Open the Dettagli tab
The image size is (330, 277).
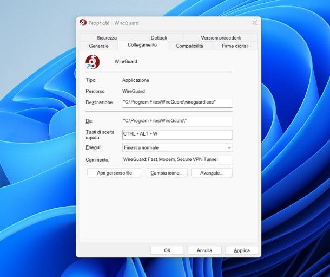coord(159,38)
